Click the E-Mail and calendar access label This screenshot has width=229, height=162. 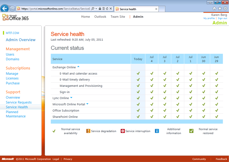[78, 73]
